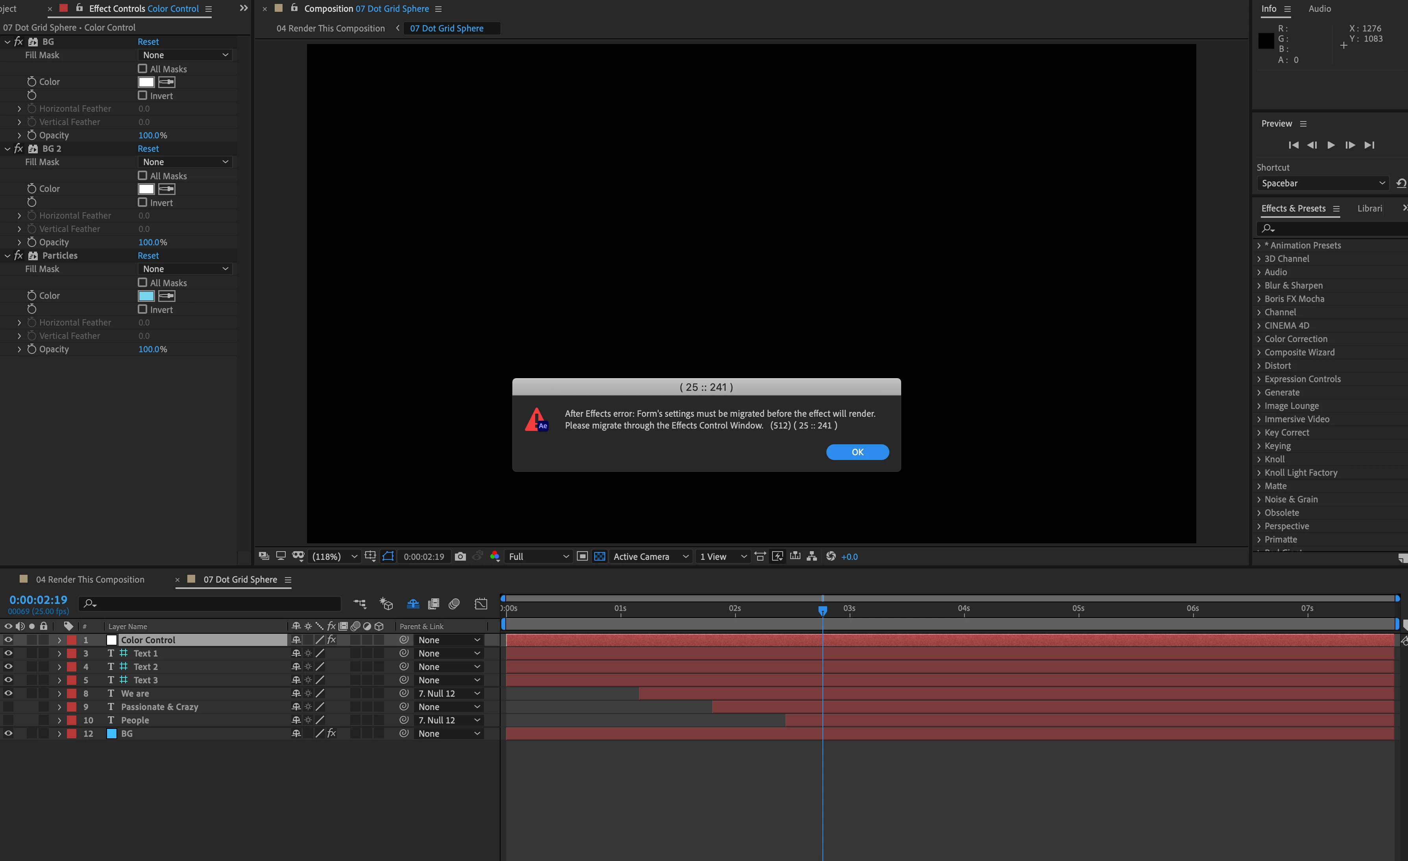Reset exposure icon in viewer toolbar
1408x861 pixels.
pyautogui.click(x=831, y=557)
